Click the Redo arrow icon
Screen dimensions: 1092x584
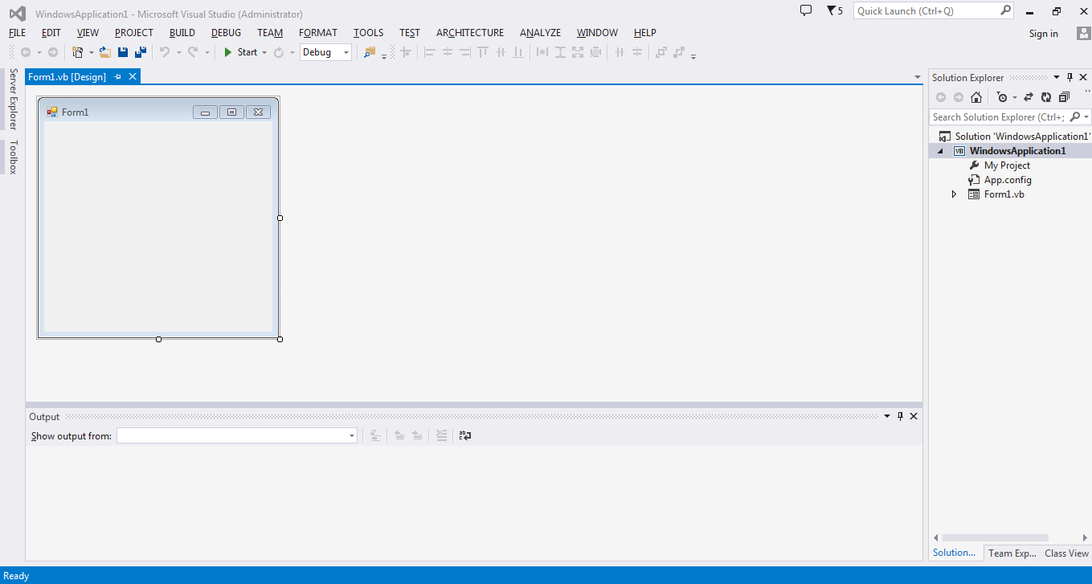[x=194, y=52]
